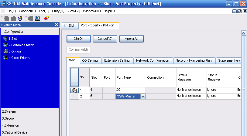Open the Connect(C) menu
The height and width of the screenshot is (136, 247).
coord(27,11)
